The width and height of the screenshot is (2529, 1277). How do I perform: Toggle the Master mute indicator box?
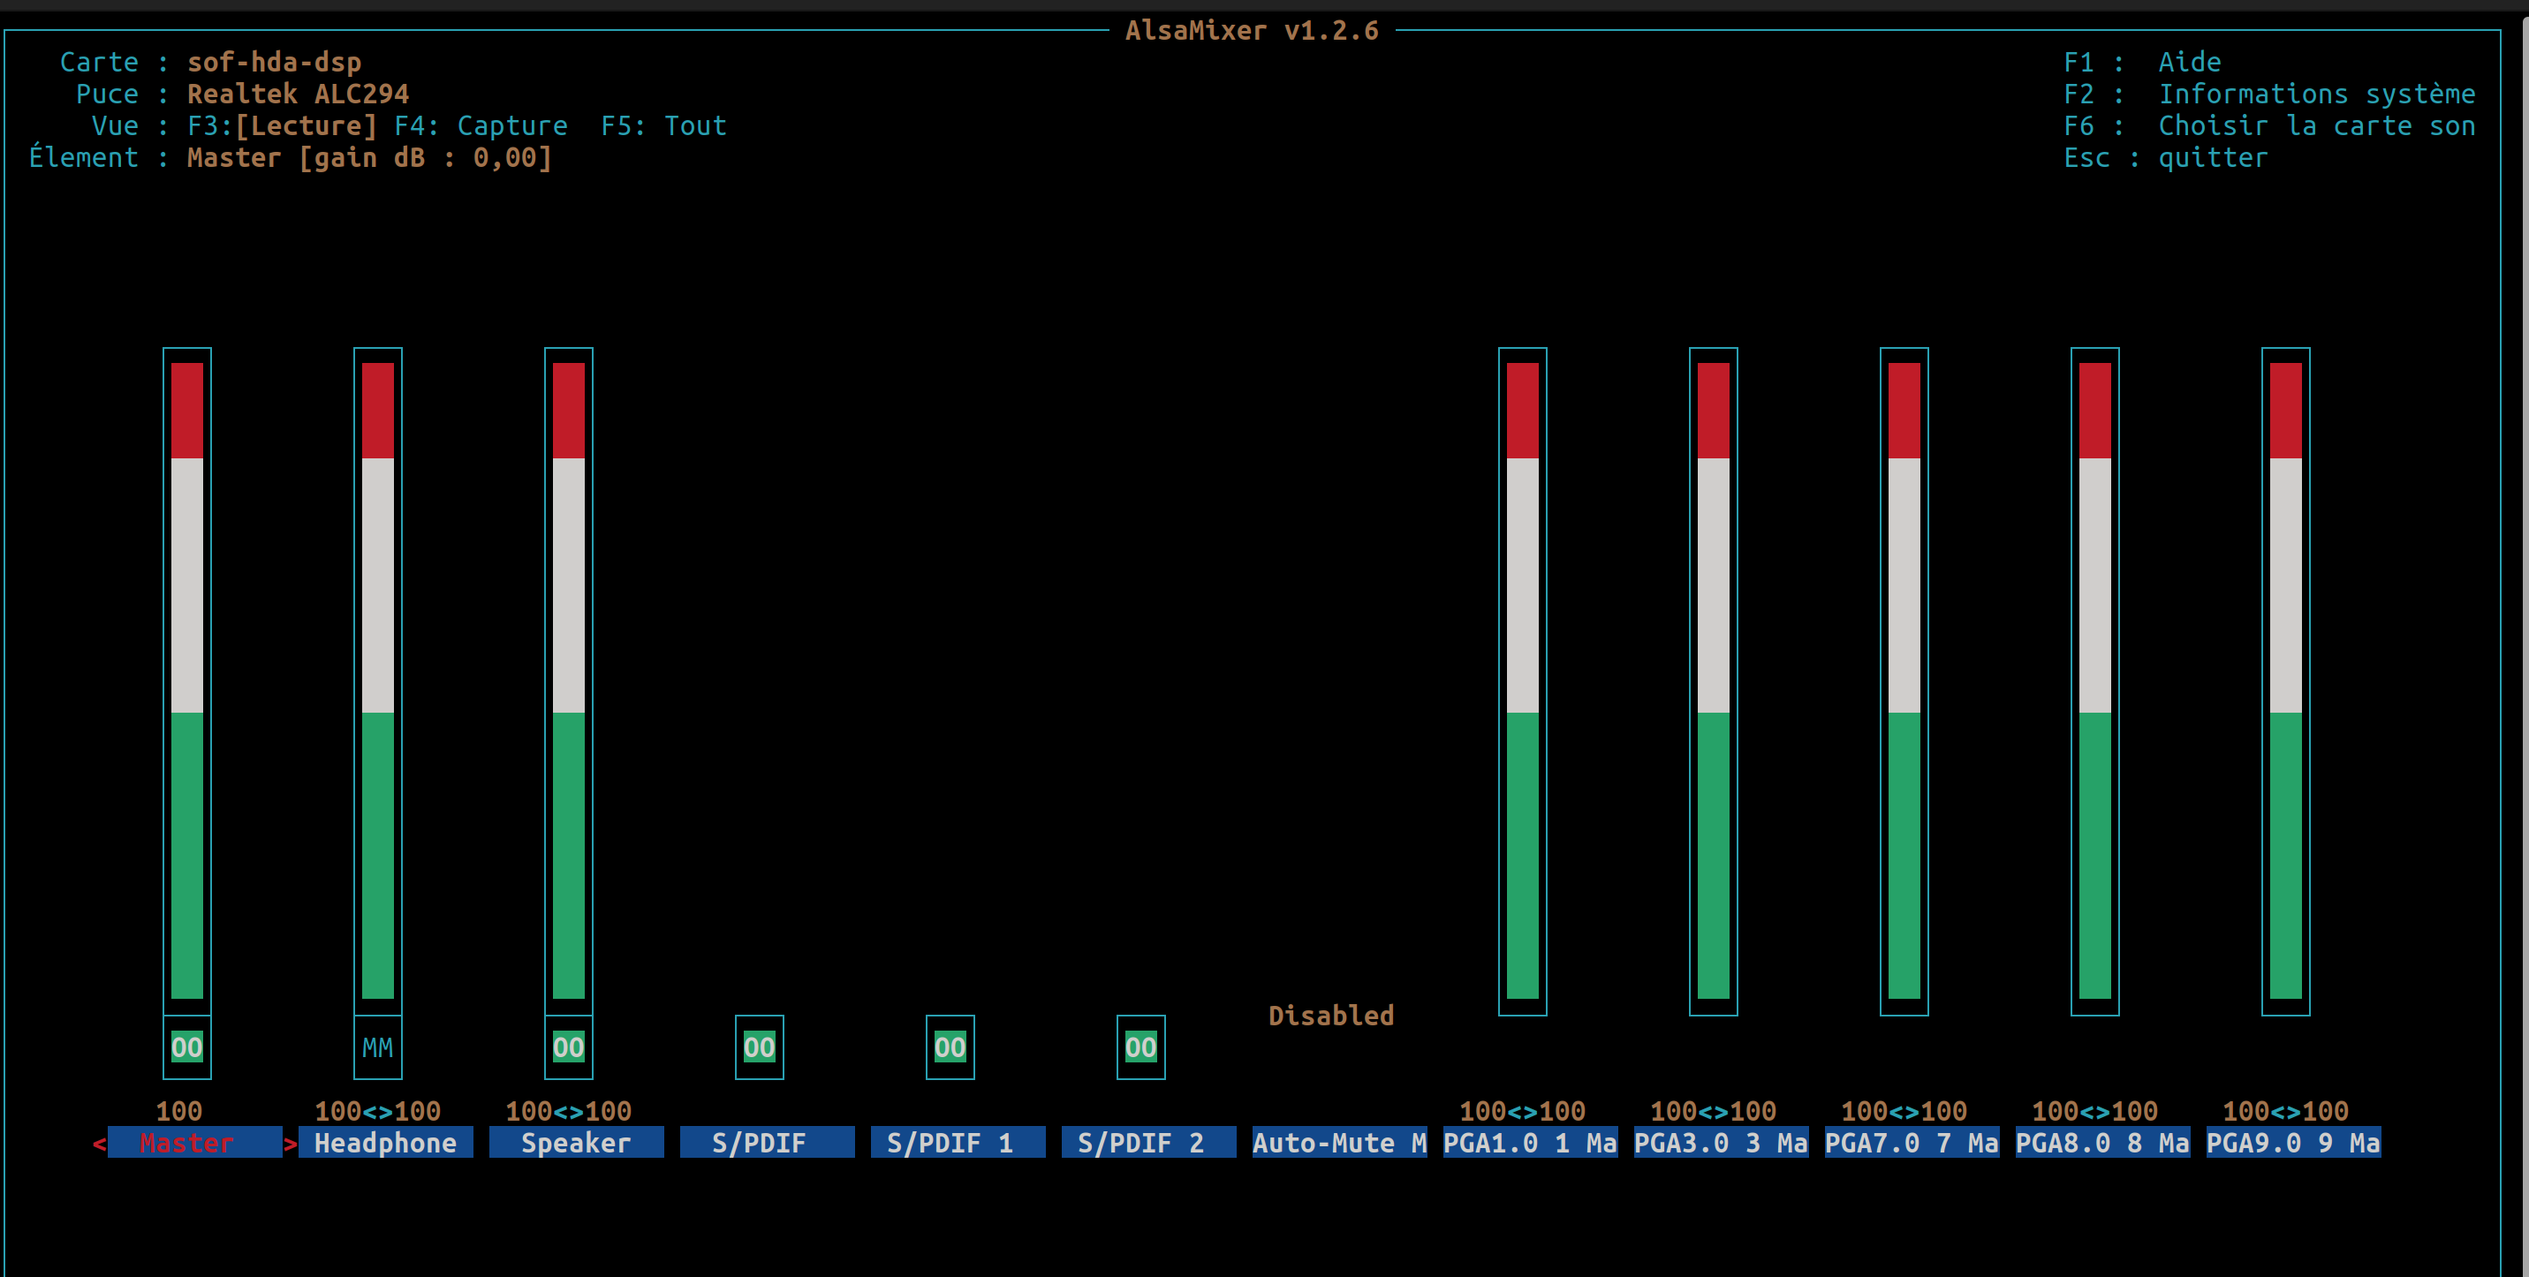(x=186, y=1047)
